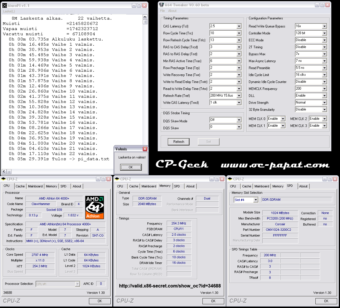
Task: Open the ECC Mode dropdown
Action: coord(324,40)
